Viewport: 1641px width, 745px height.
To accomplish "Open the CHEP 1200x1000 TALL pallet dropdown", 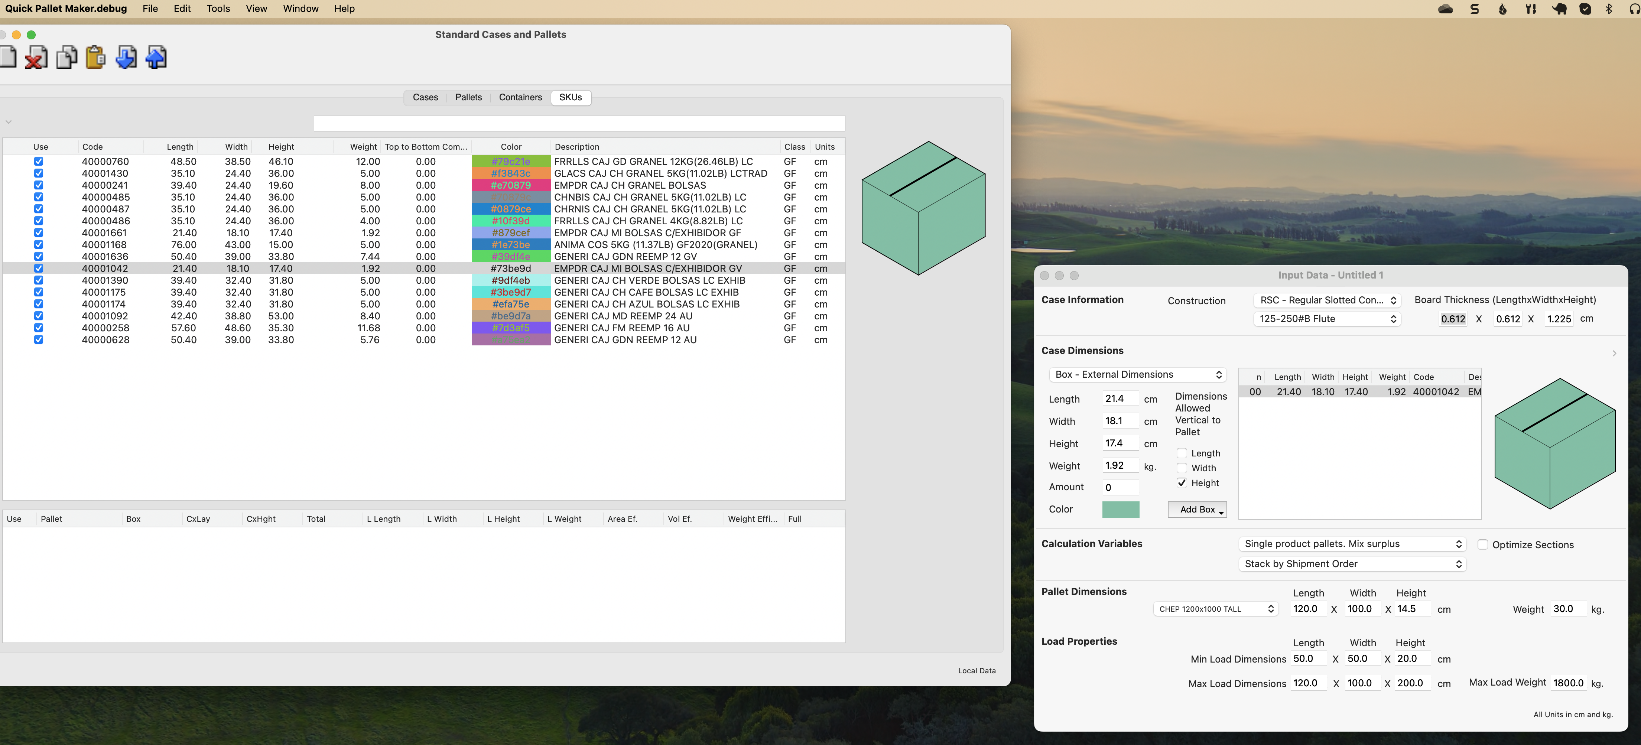I will tap(1215, 609).
